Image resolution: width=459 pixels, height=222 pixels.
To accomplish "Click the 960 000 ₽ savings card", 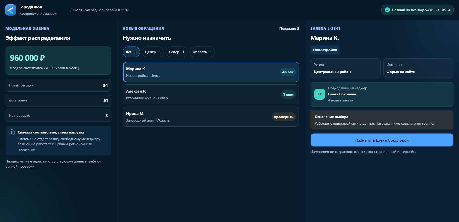I will point(58,61).
